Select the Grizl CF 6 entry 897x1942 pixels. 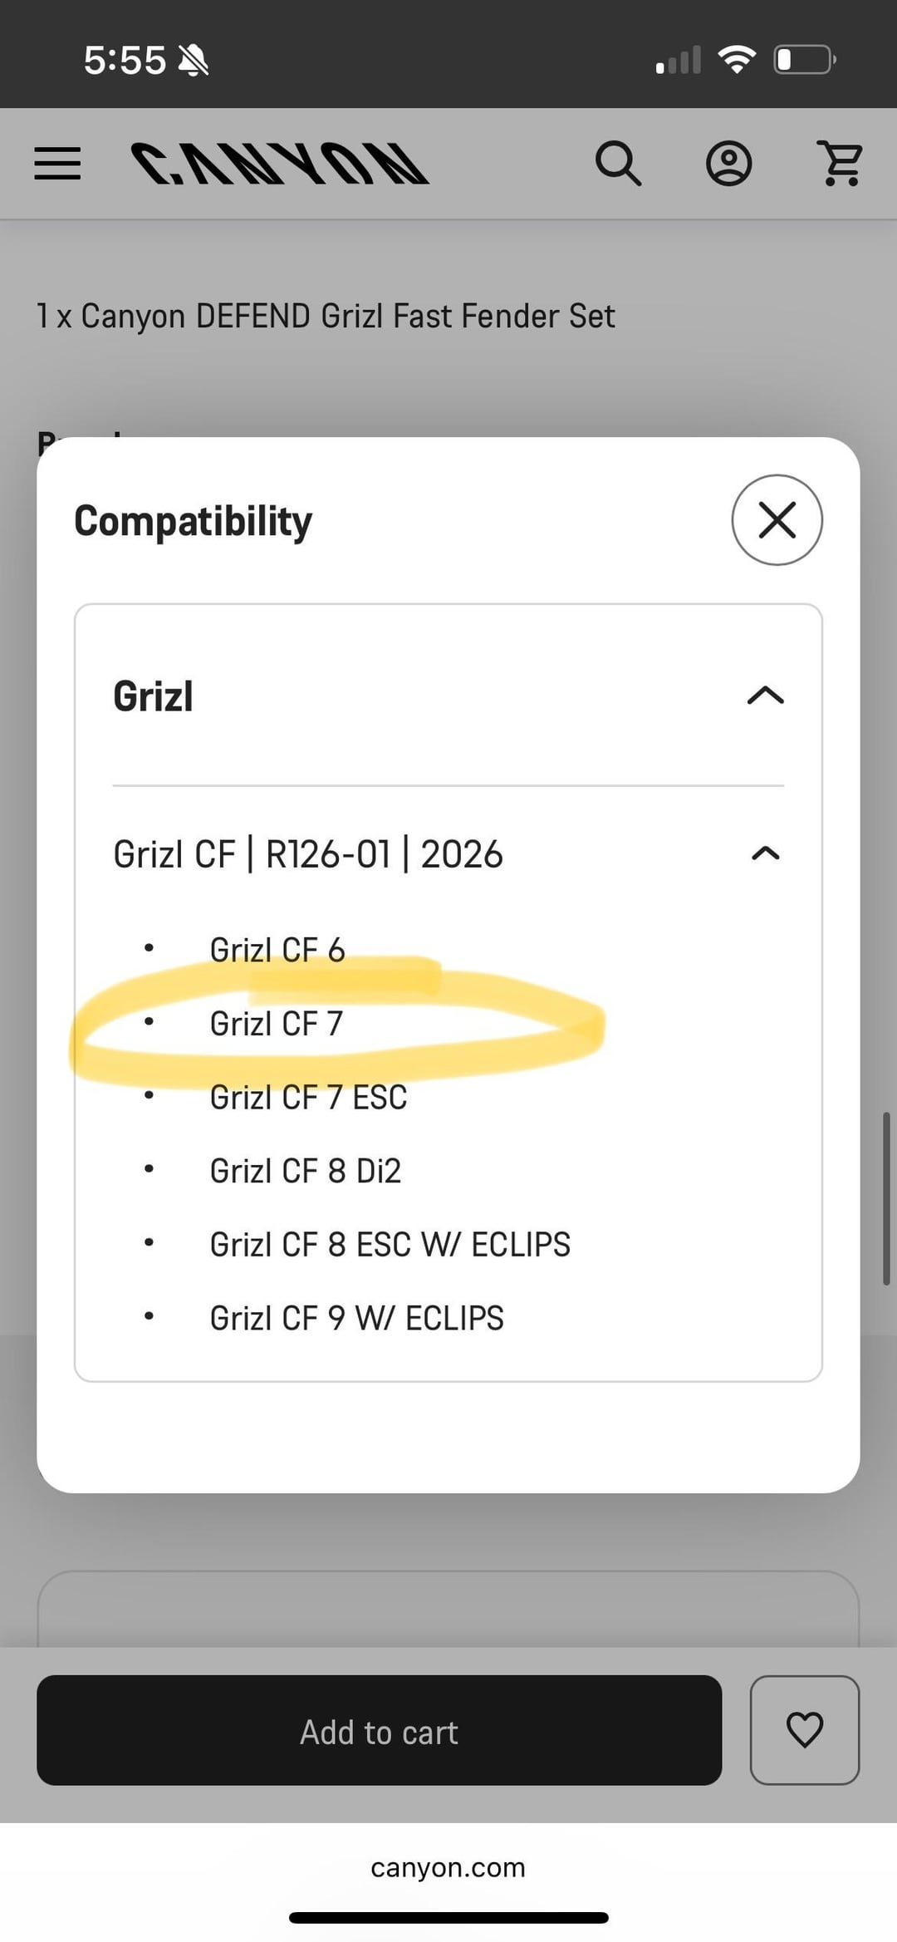click(277, 950)
